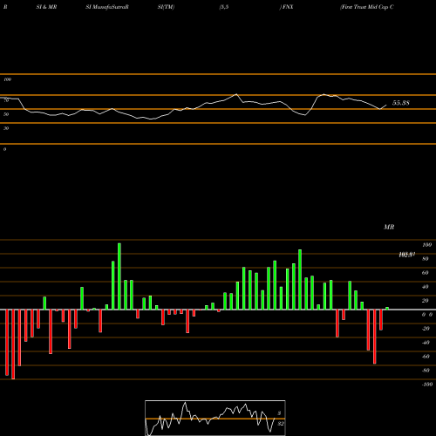Click the 40 label on MR axis
The height and width of the screenshot is (436, 436).
pos(426,287)
